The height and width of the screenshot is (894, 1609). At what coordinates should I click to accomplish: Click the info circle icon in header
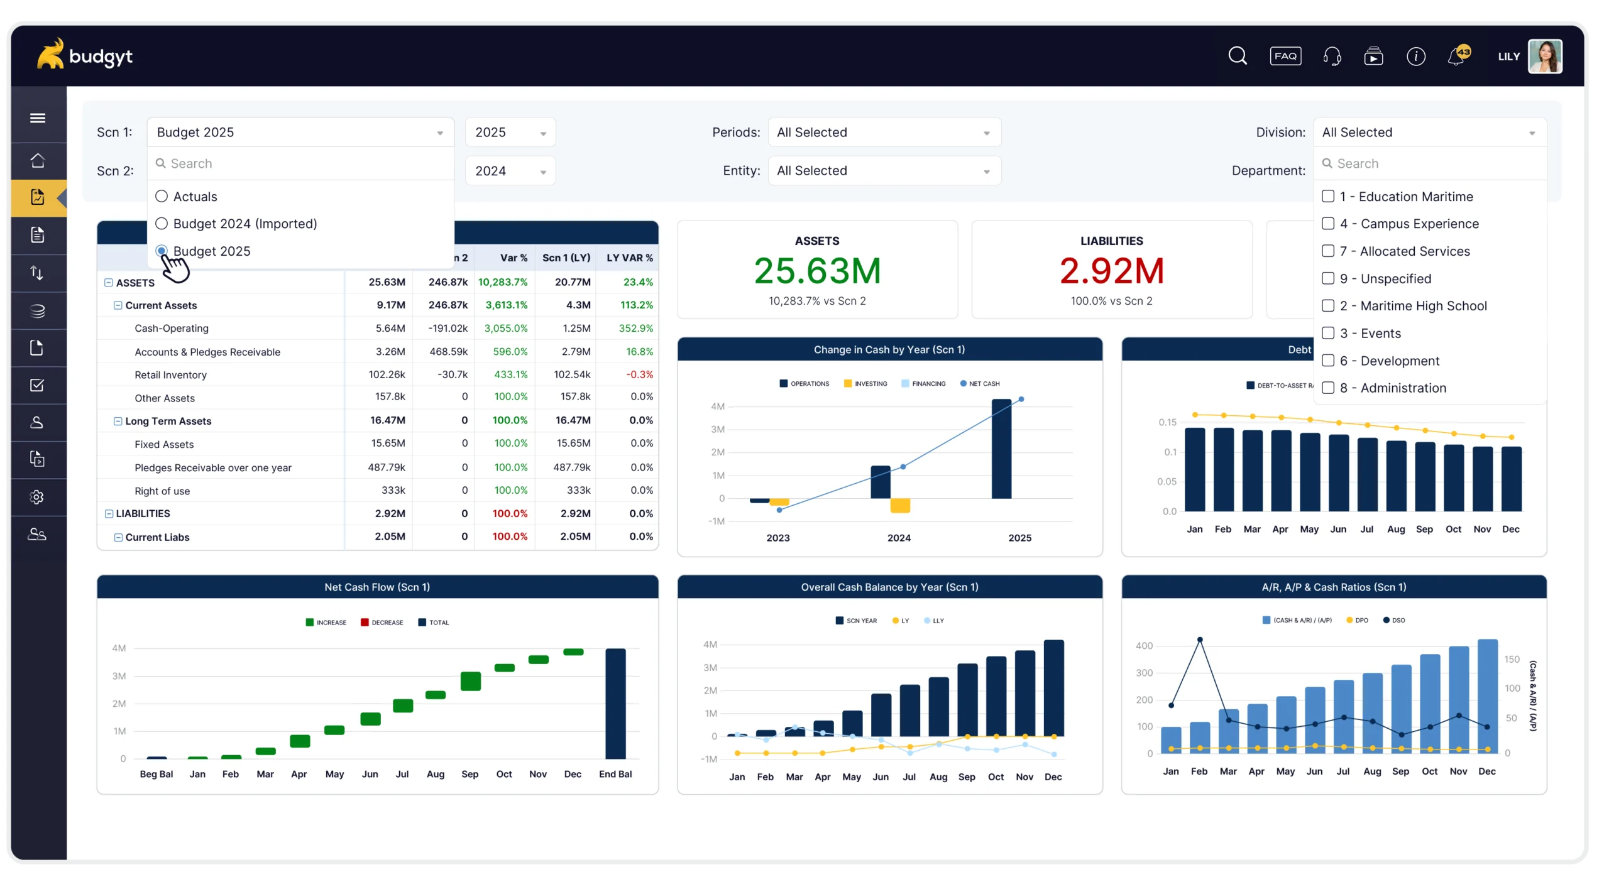1415,57
